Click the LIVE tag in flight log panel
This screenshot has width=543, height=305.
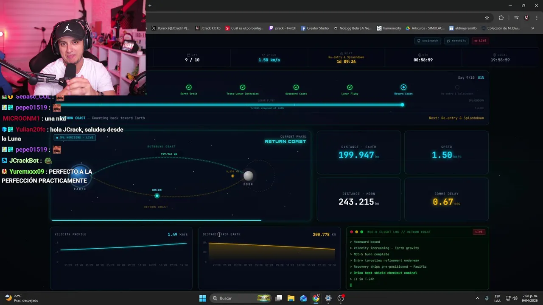pos(479,232)
